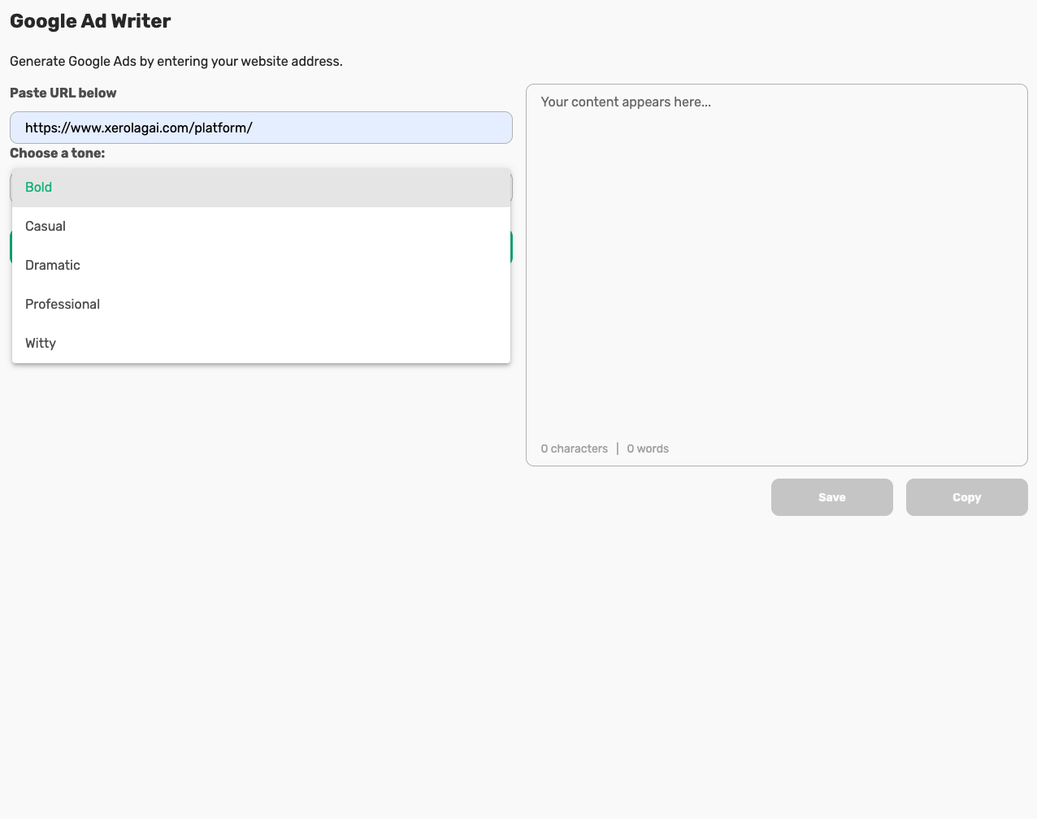Select Professional from the tone list

click(x=261, y=305)
